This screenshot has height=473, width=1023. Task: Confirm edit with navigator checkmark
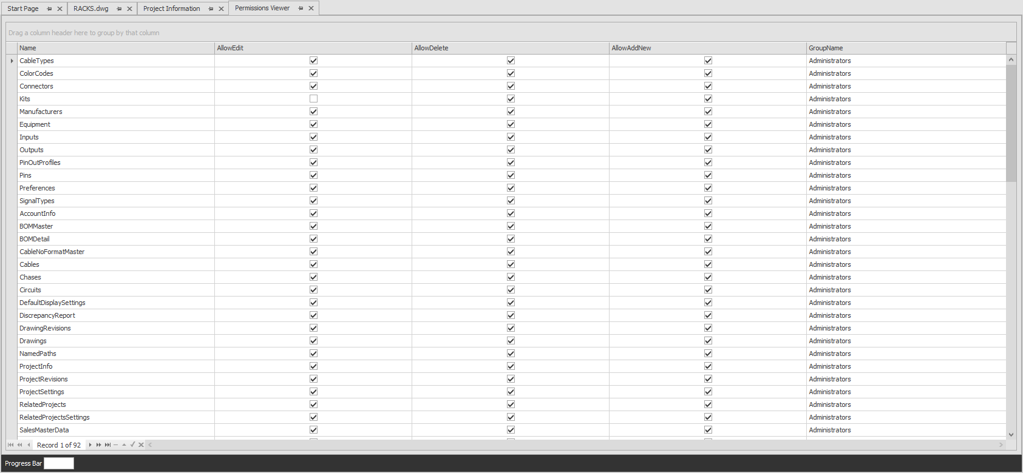(132, 444)
